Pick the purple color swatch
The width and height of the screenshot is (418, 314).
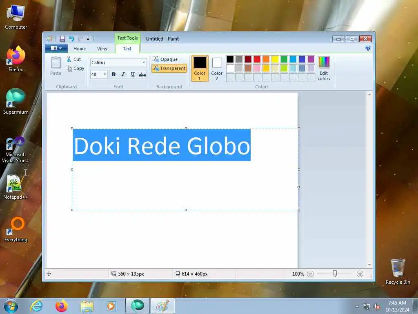pyautogui.click(x=311, y=59)
